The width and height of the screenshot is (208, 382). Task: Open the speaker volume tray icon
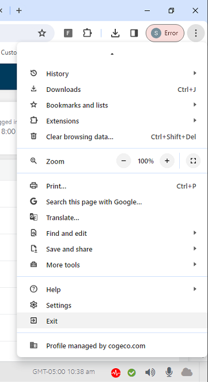coord(150,372)
